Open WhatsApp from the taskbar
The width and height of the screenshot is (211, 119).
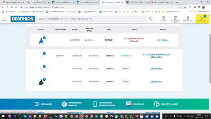point(117,116)
